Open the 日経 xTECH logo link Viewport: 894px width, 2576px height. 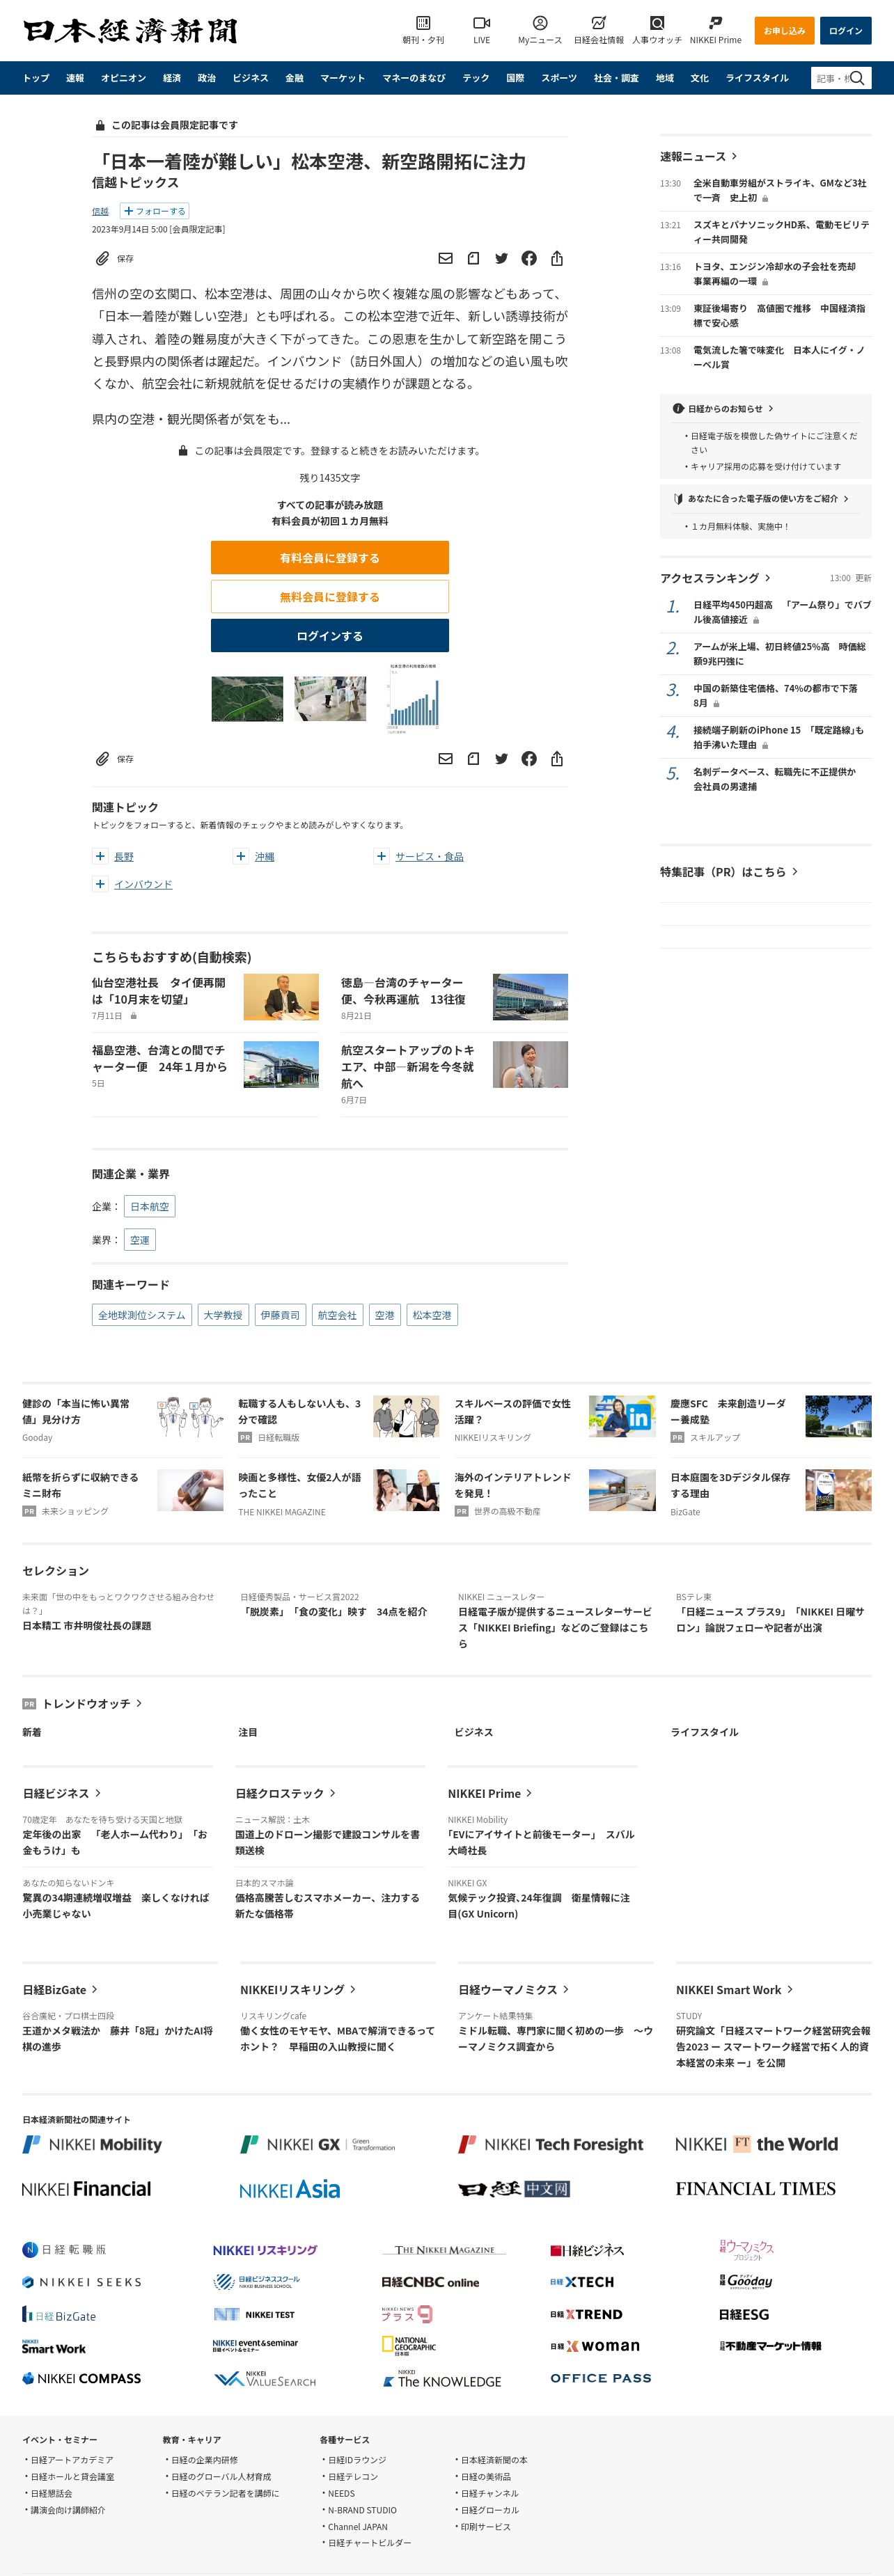tap(582, 2282)
